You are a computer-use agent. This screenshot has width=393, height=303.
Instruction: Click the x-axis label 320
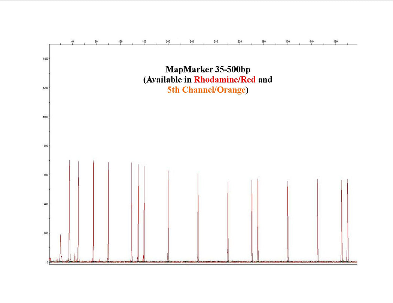click(240, 41)
